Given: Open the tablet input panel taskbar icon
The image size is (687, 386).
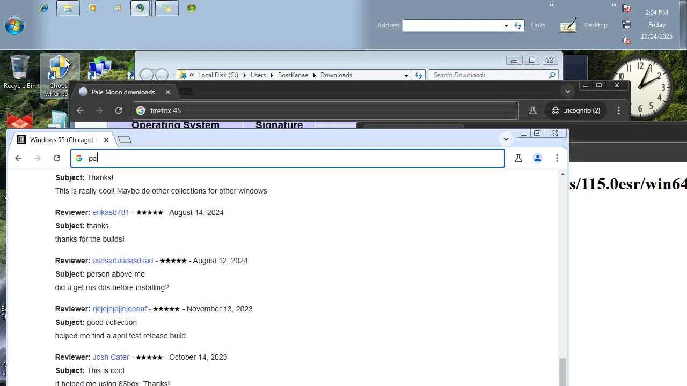Looking at the screenshot, I should pos(568,25).
